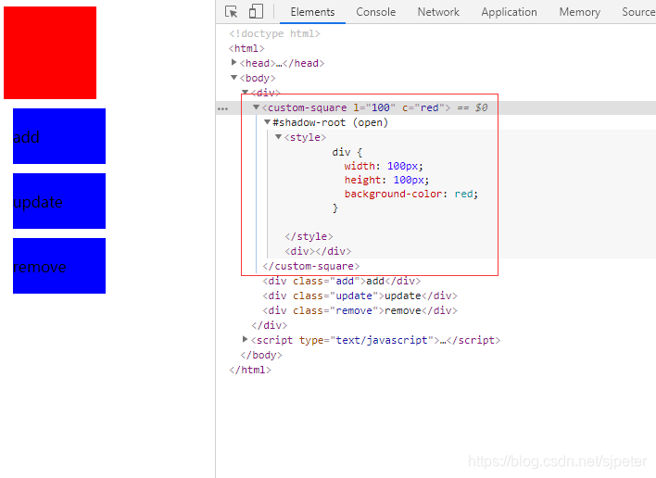Viewport: 656px width, 478px height.
Task: Select the doctype html line
Action: point(274,33)
